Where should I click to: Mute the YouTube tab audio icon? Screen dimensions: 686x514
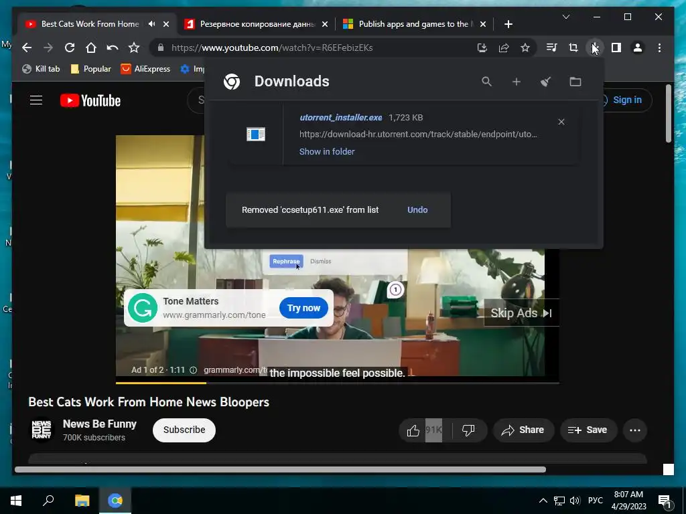[152, 24]
